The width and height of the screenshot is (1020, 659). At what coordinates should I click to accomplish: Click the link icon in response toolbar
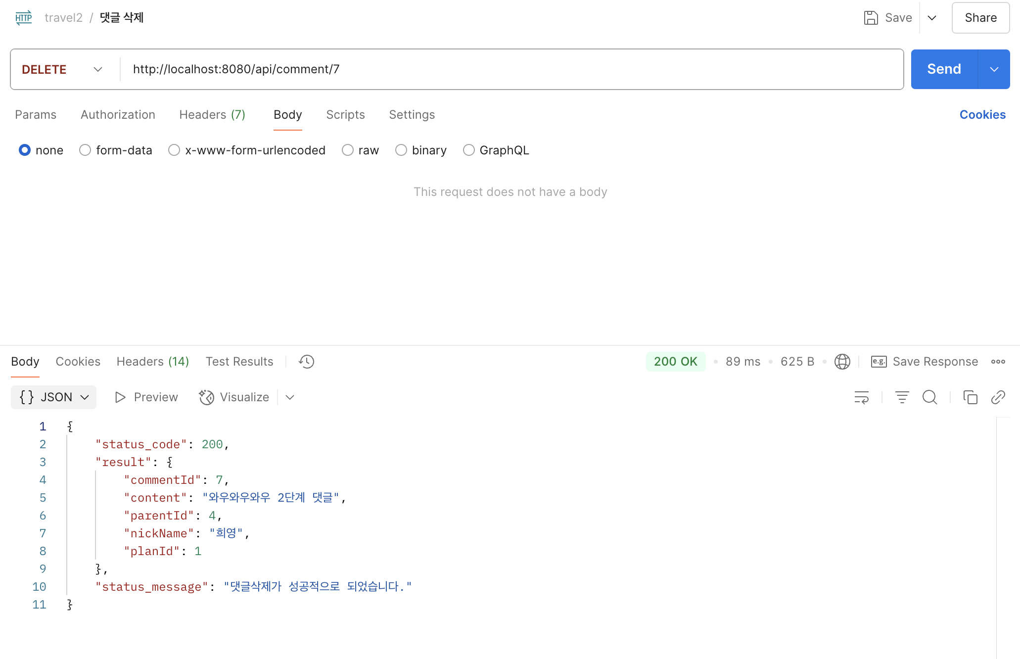998,397
